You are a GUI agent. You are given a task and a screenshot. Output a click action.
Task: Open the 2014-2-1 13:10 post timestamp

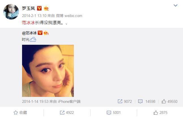34,16
